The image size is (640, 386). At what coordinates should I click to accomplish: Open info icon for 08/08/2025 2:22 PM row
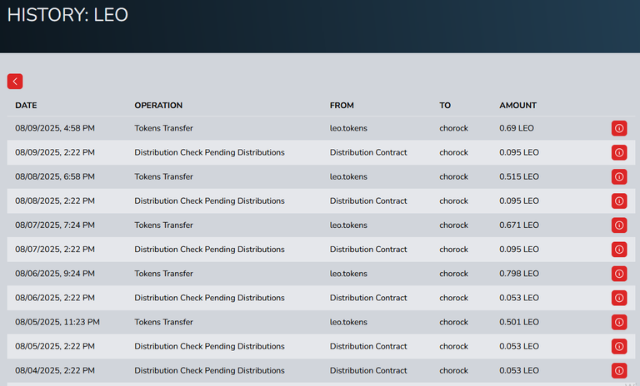point(619,201)
